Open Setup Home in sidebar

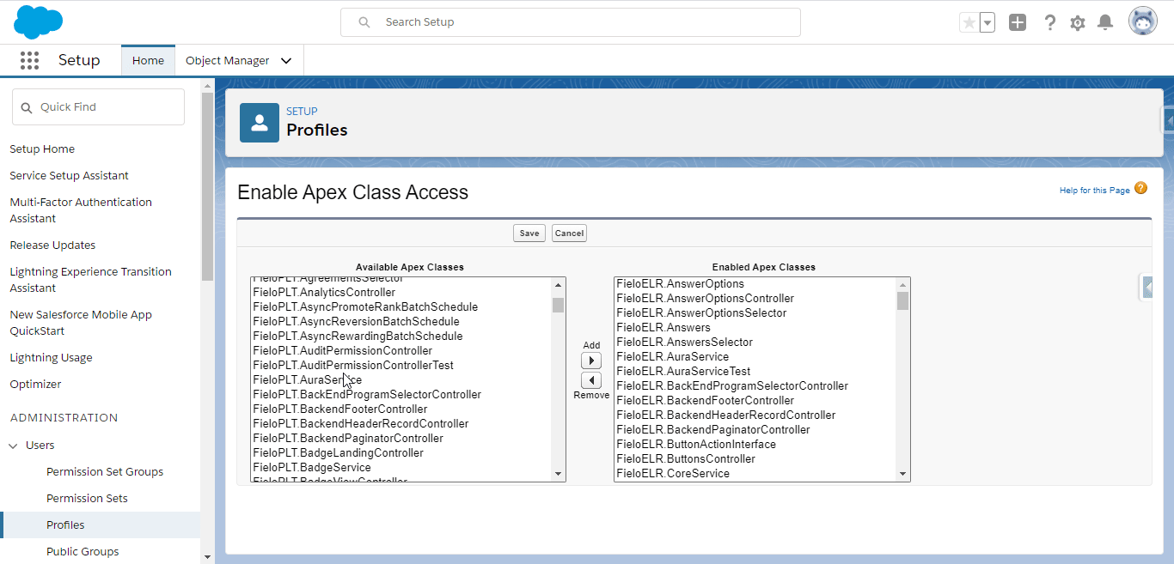[42, 149]
